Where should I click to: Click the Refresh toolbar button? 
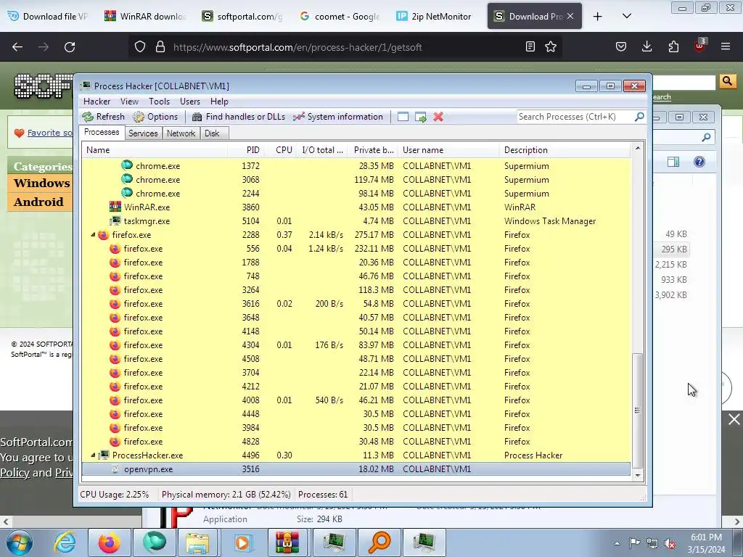[x=103, y=117]
